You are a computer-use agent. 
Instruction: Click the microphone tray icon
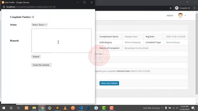pos(166,108)
